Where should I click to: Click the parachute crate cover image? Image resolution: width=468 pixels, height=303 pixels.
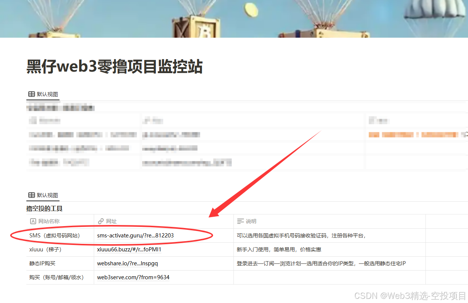(234, 19)
